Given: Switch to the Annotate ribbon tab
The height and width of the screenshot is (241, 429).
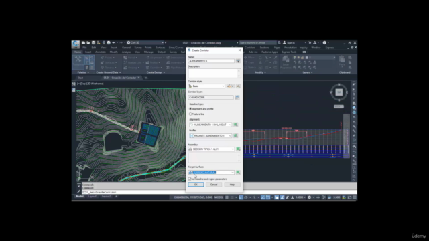Looking at the screenshot, I should point(101,52).
